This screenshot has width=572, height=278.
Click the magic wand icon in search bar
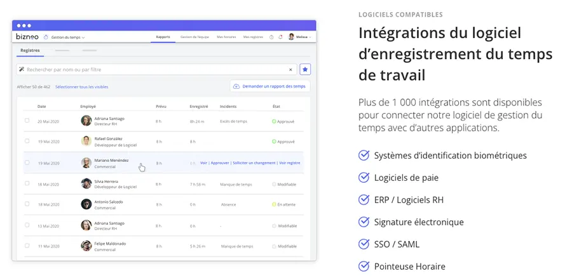(22, 70)
